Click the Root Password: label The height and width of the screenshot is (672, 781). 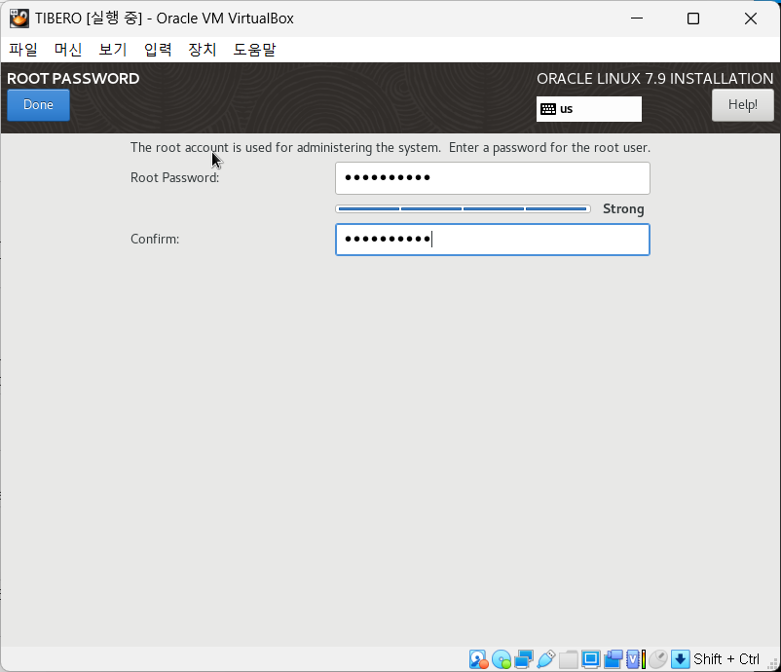pyautogui.click(x=175, y=178)
